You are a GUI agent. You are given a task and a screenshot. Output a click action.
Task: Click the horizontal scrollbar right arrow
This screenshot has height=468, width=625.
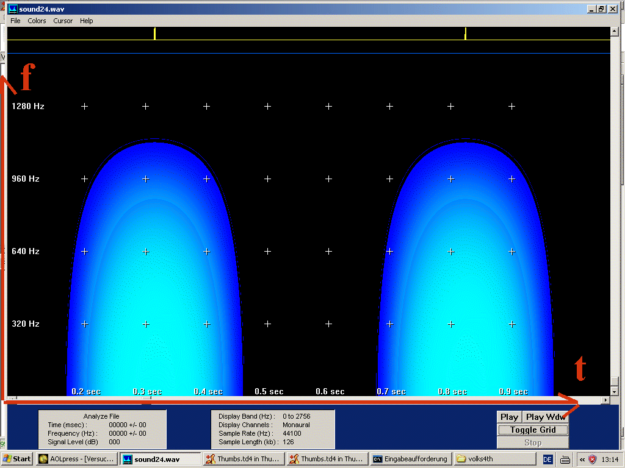[605, 400]
